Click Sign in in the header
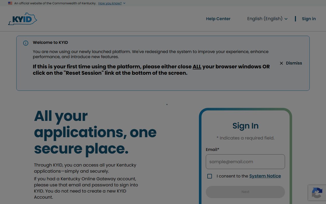This screenshot has height=204, width=326. click(x=309, y=19)
